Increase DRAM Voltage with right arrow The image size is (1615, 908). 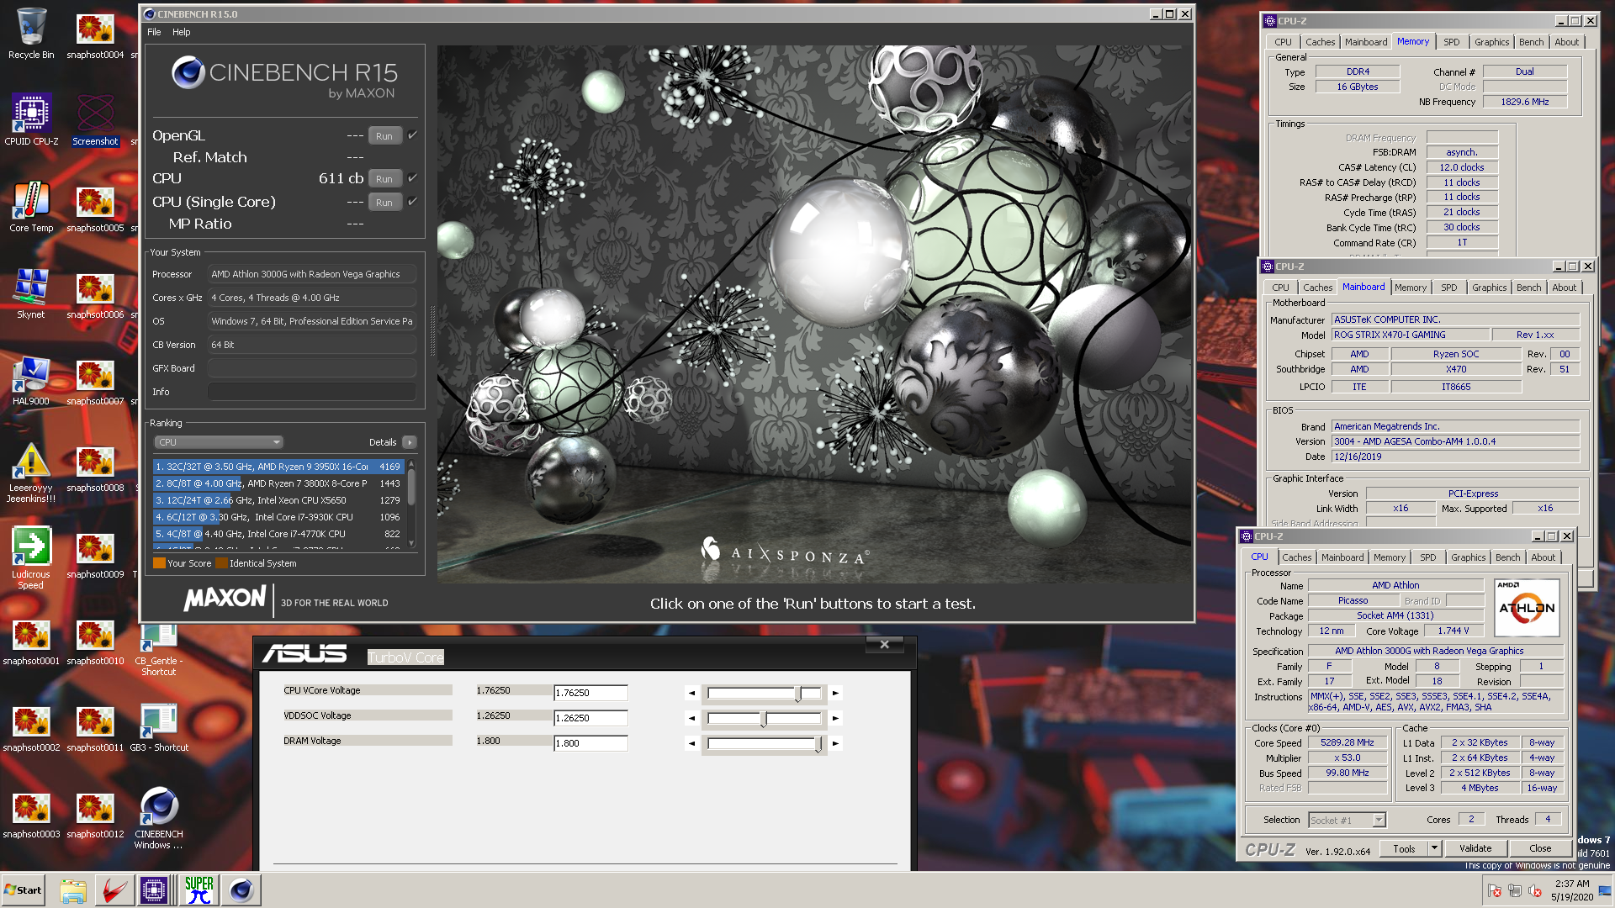pos(835,744)
